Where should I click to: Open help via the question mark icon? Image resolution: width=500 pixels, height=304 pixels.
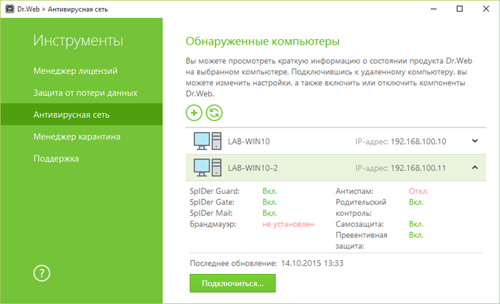42,273
